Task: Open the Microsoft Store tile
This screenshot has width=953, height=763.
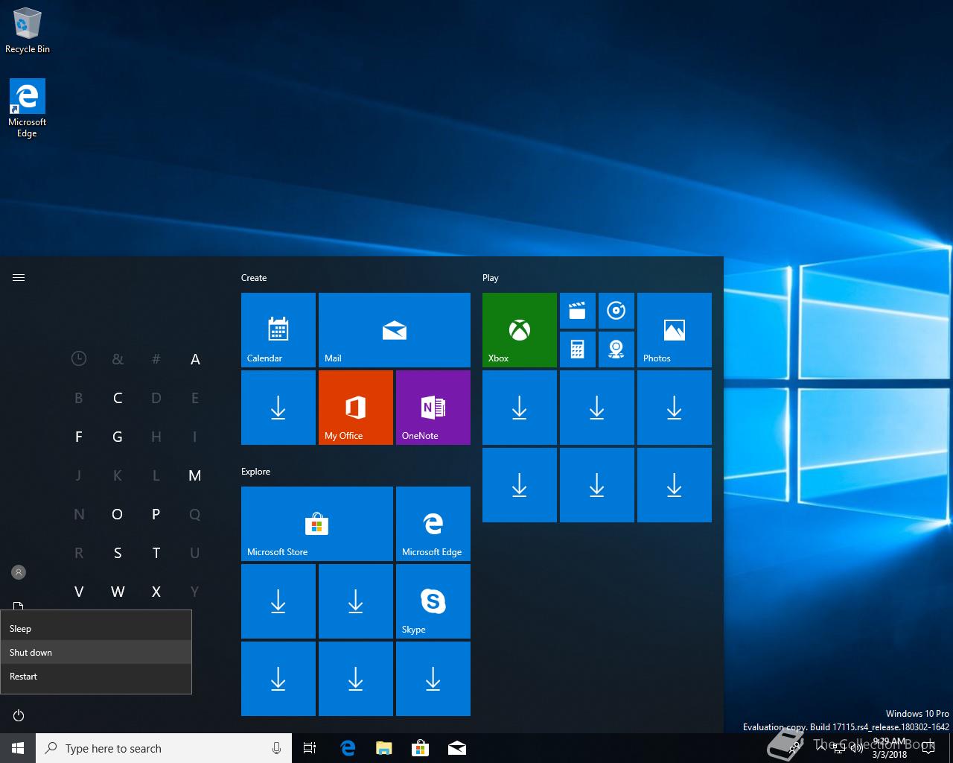Action: pos(317,524)
